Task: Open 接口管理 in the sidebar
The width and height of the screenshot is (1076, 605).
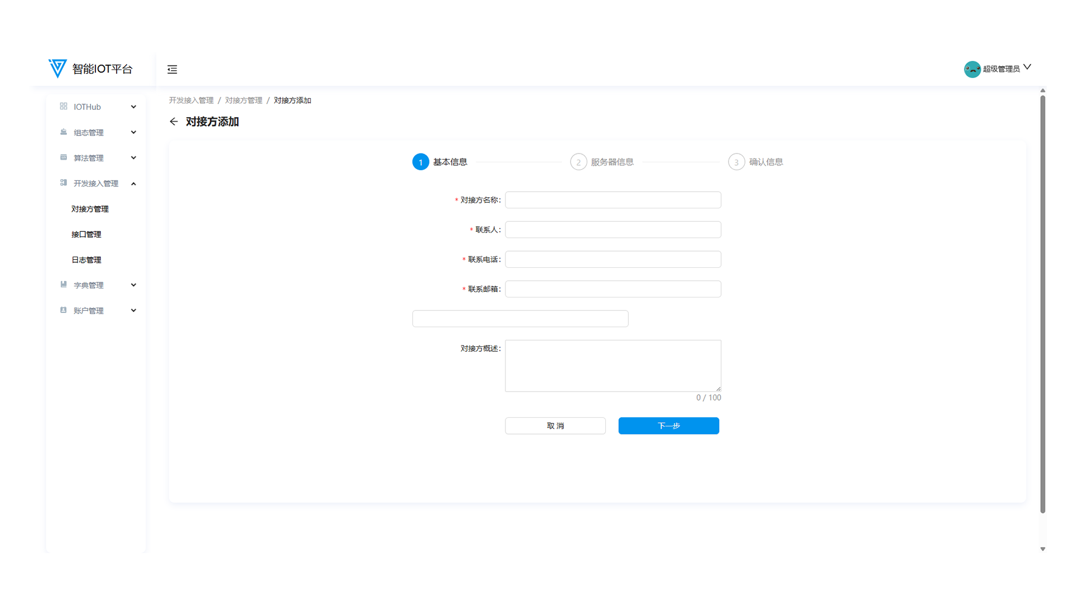Action: pos(86,234)
